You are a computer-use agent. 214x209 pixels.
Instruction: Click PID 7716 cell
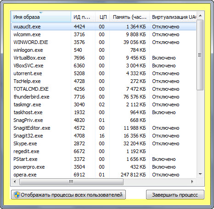79,97
